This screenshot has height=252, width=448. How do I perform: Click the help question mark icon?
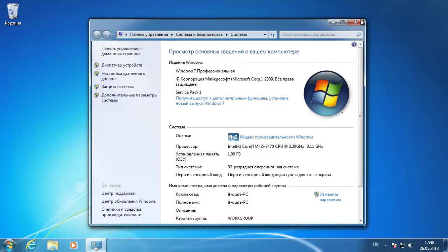354,44
